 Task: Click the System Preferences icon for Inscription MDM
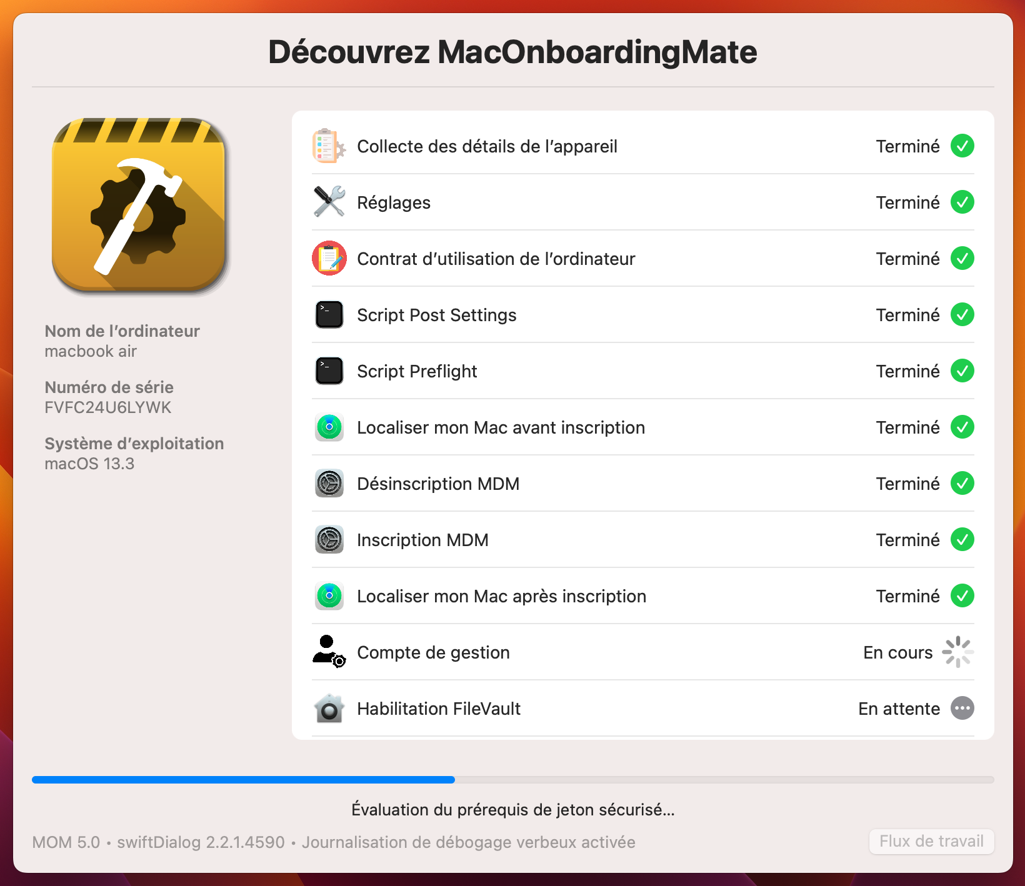329,540
